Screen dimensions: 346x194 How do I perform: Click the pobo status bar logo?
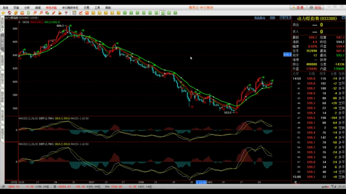(x=325, y=187)
